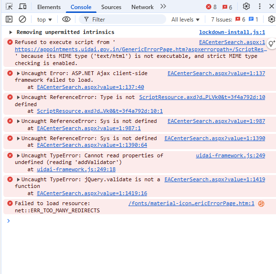The width and height of the screenshot is (276, 274).
Task: Click the red error count badge showing 8
Action: click(211, 7)
